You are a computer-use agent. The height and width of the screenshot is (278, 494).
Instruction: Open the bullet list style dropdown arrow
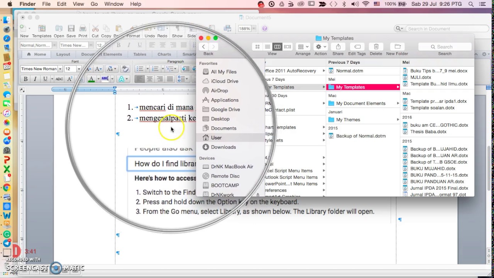[x=147, y=69]
